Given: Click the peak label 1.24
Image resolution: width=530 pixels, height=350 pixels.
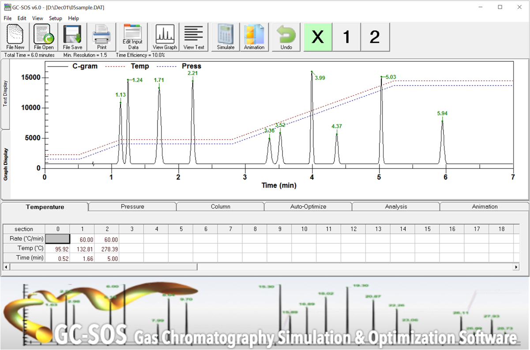Looking at the screenshot, I should [x=138, y=80].
